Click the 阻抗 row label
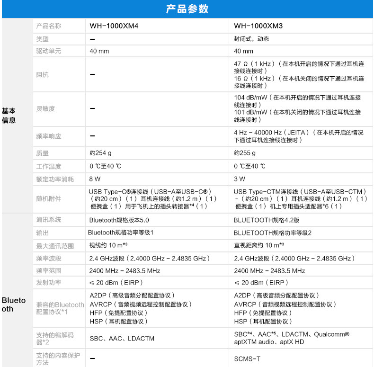The image size is (374, 367). coord(43,74)
